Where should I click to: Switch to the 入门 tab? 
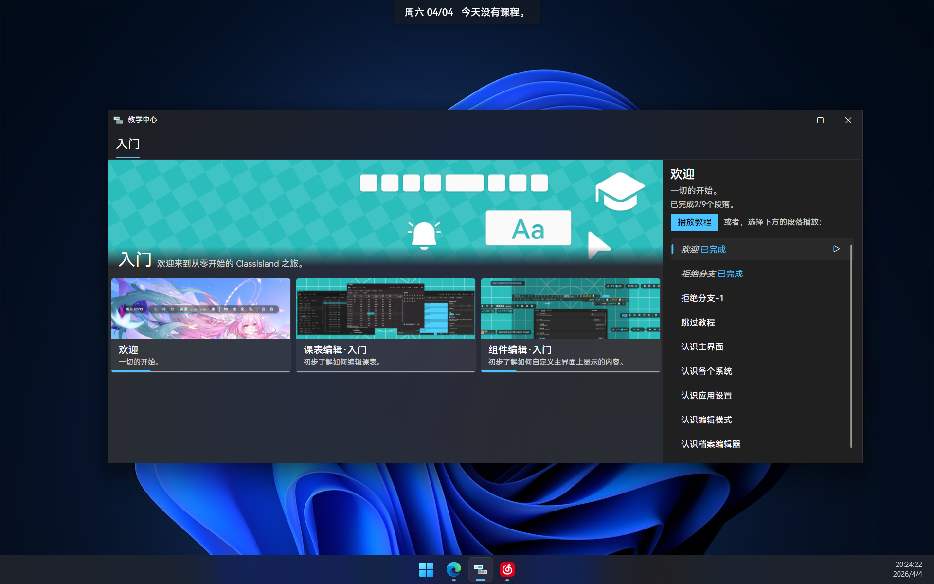point(127,145)
